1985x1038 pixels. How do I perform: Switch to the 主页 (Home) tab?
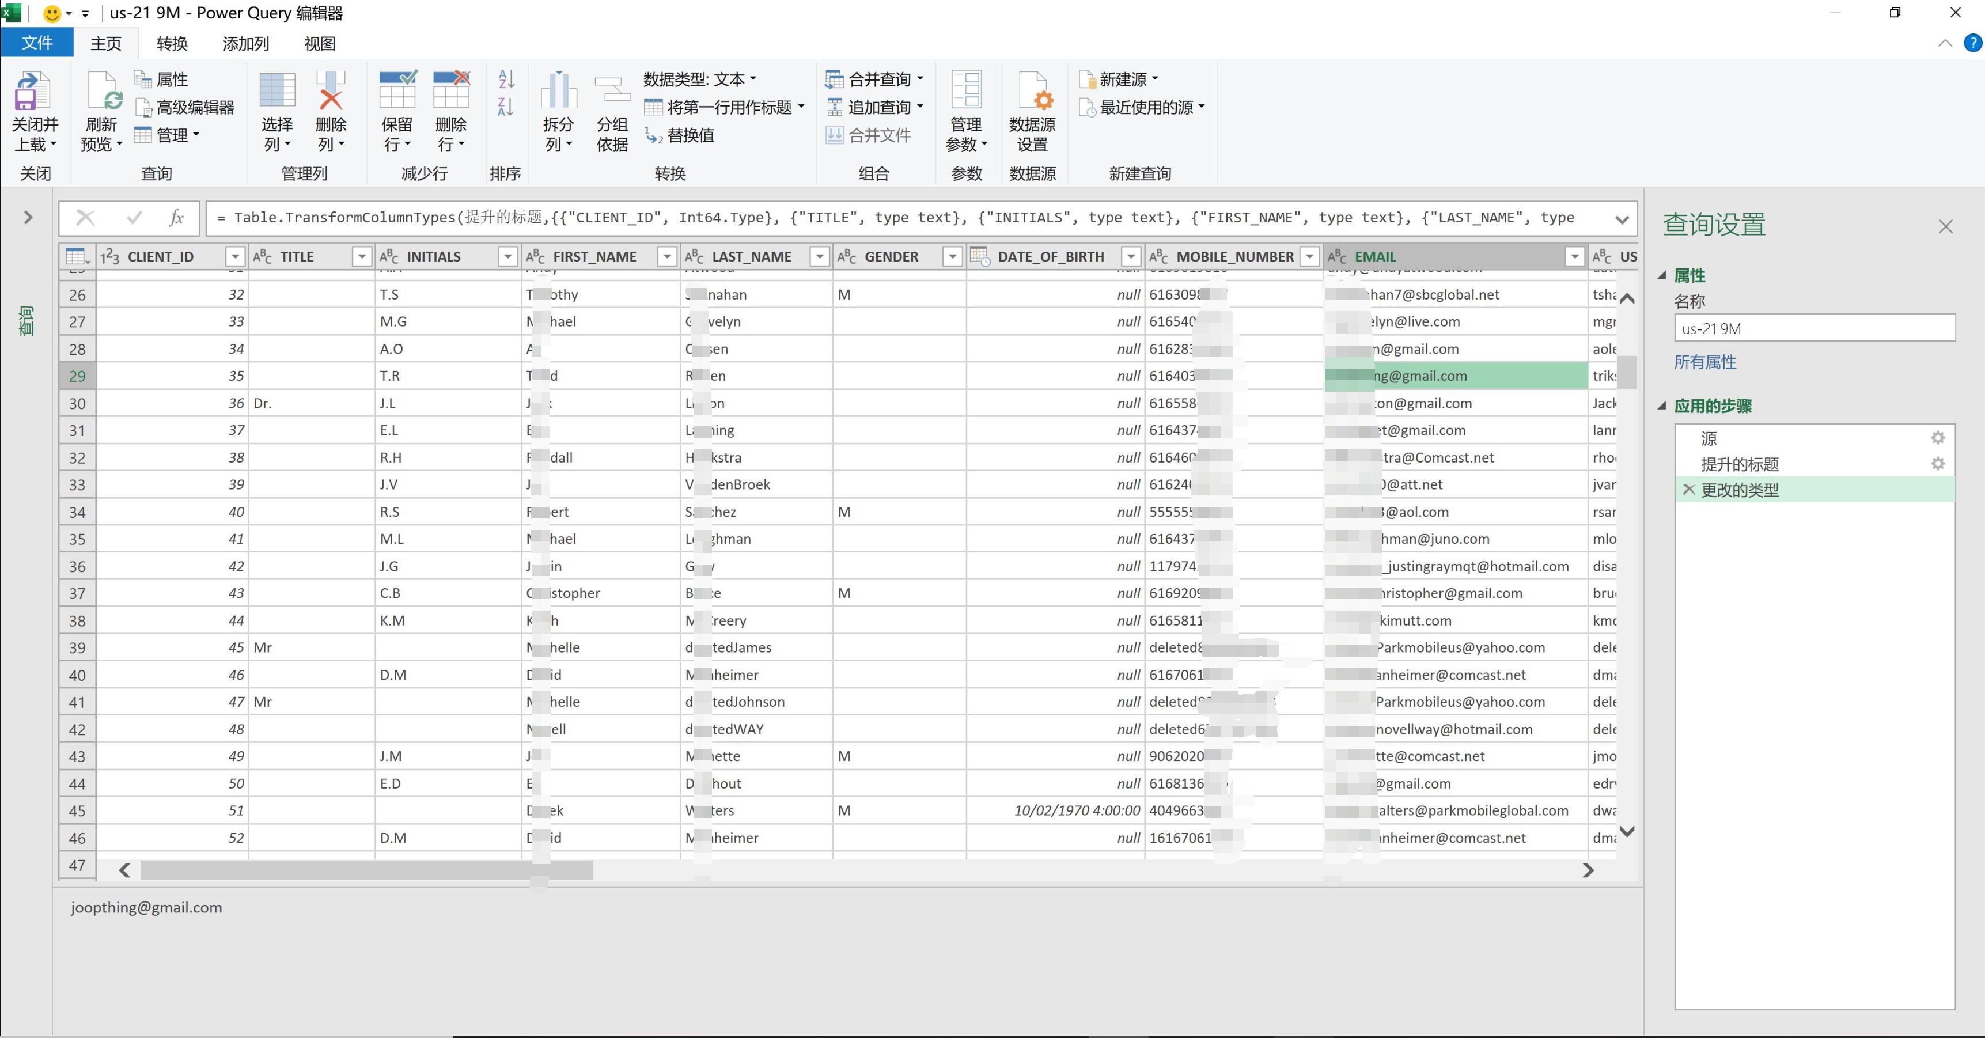(x=105, y=43)
